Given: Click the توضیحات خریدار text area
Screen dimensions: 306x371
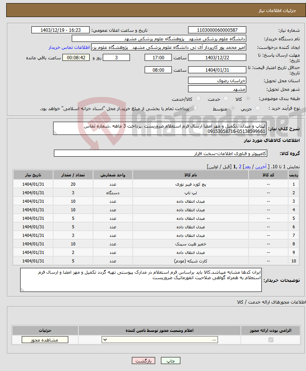Looking at the screenshot, I should point(141,280).
